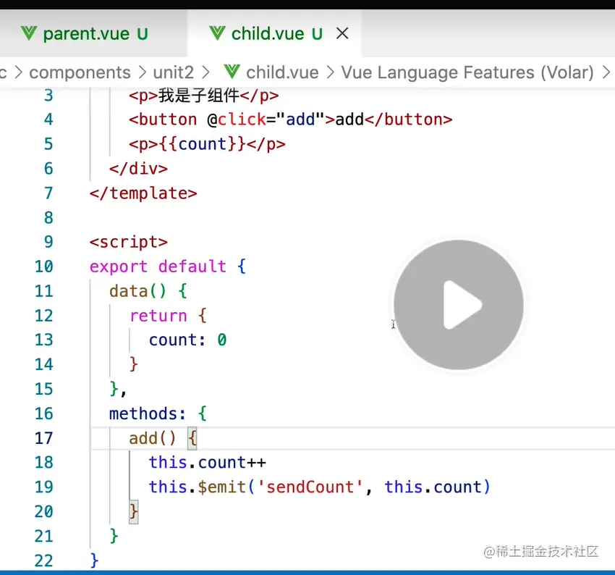This screenshot has height=575, width=615.
Task: Open unit2 breadcrumb folder
Action: [174, 72]
